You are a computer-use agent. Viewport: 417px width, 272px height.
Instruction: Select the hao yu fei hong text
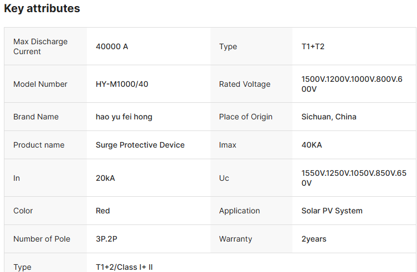click(x=124, y=117)
